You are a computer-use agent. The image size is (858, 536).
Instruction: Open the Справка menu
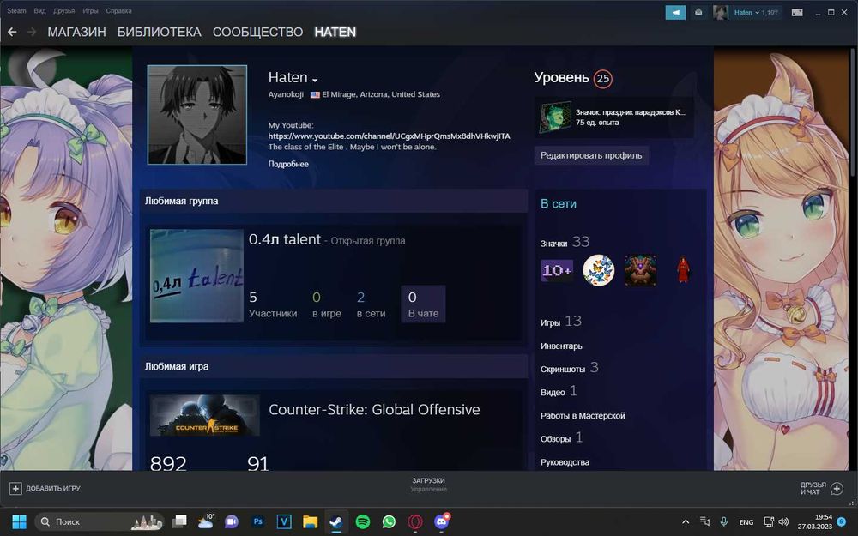click(x=118, y=11)
